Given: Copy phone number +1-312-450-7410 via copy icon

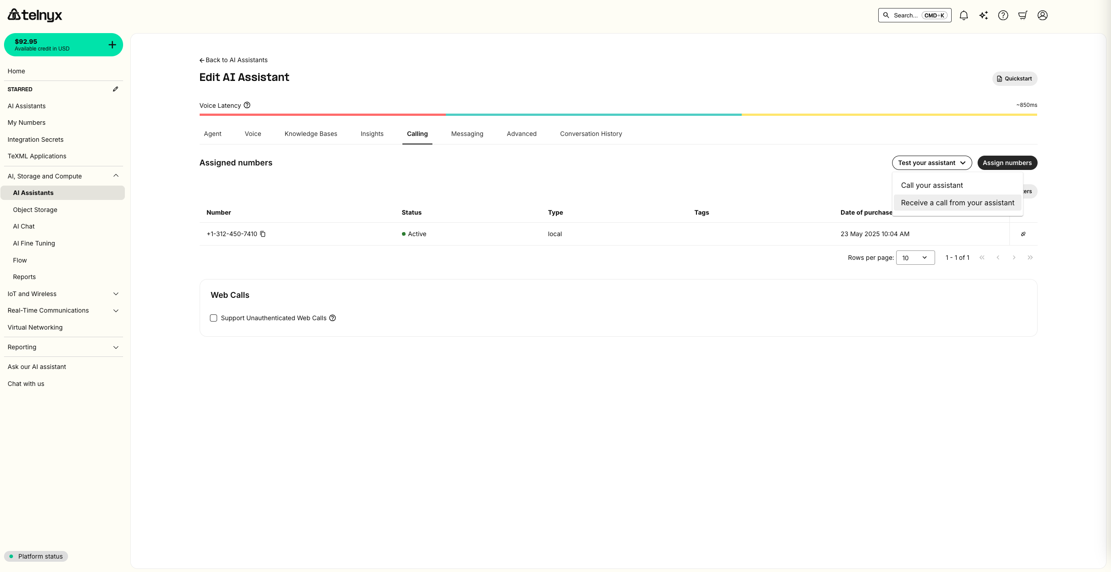Looking at the screenshot, I should click(263, 234).
